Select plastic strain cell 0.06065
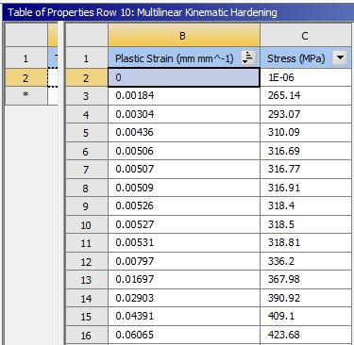354x345 pixels. pyautogui.click(x=184, y=335)
